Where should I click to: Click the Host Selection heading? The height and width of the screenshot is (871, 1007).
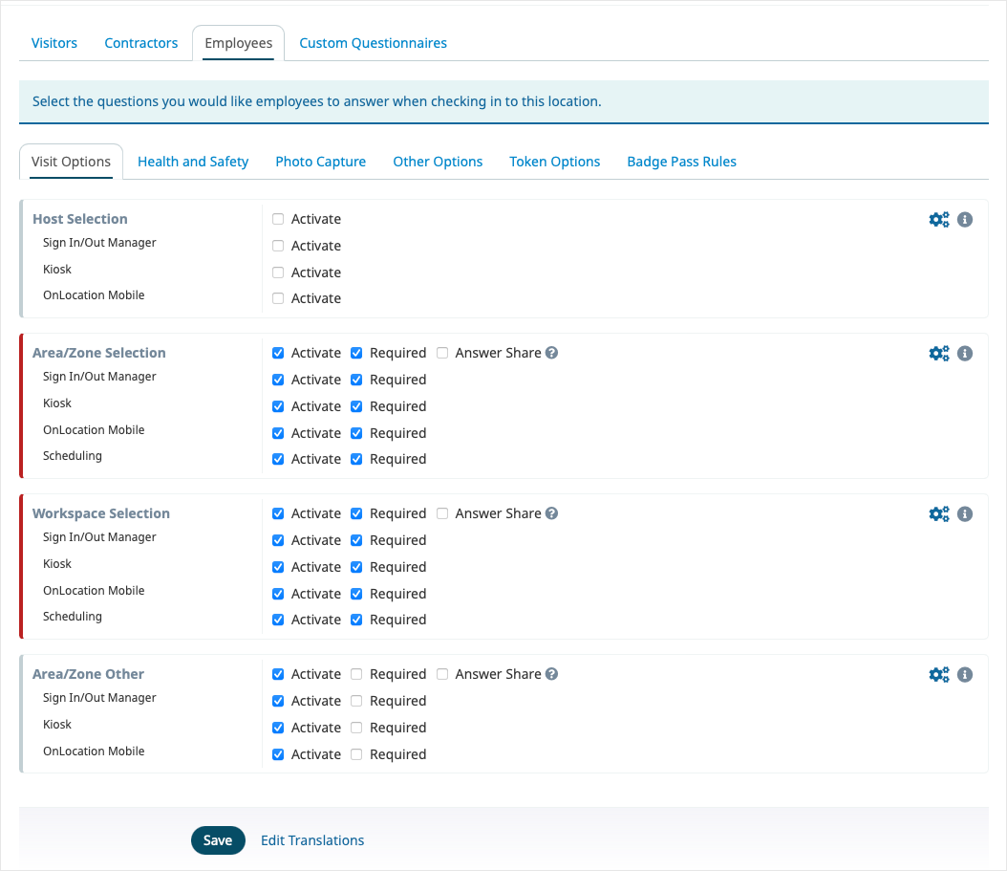[x=80, y=219]
